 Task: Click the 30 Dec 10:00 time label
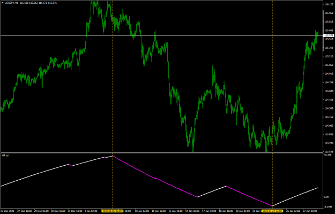click(x=58, y=211)
